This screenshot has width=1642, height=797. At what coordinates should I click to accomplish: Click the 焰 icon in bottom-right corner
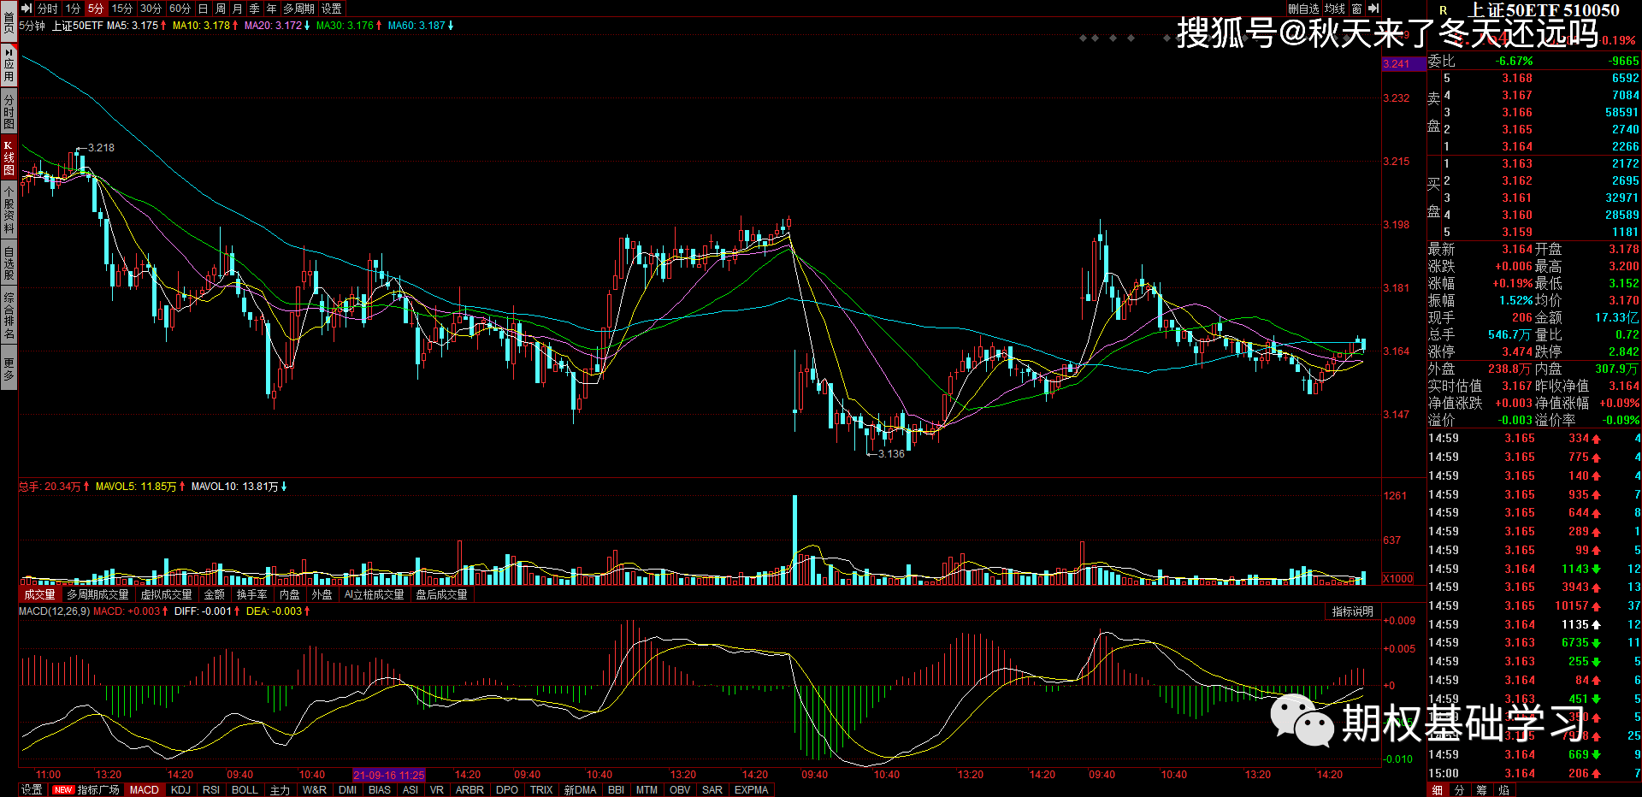(x=1503, y=790)
